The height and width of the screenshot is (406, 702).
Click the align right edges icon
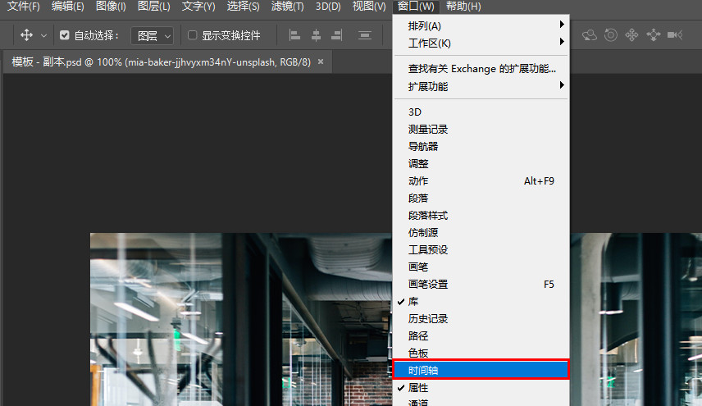pyautogui.click(x=337, y=35)
